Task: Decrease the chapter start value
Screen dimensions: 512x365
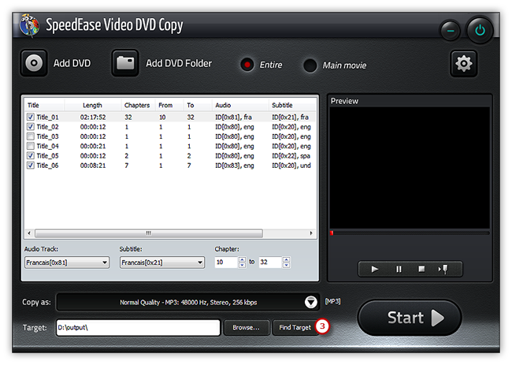Action: point(242,265)
